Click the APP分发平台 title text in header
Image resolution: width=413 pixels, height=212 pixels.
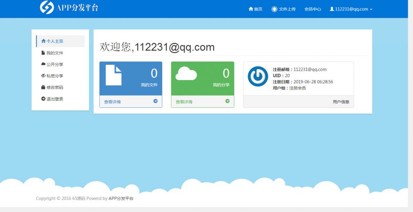(x=77, y=7)
